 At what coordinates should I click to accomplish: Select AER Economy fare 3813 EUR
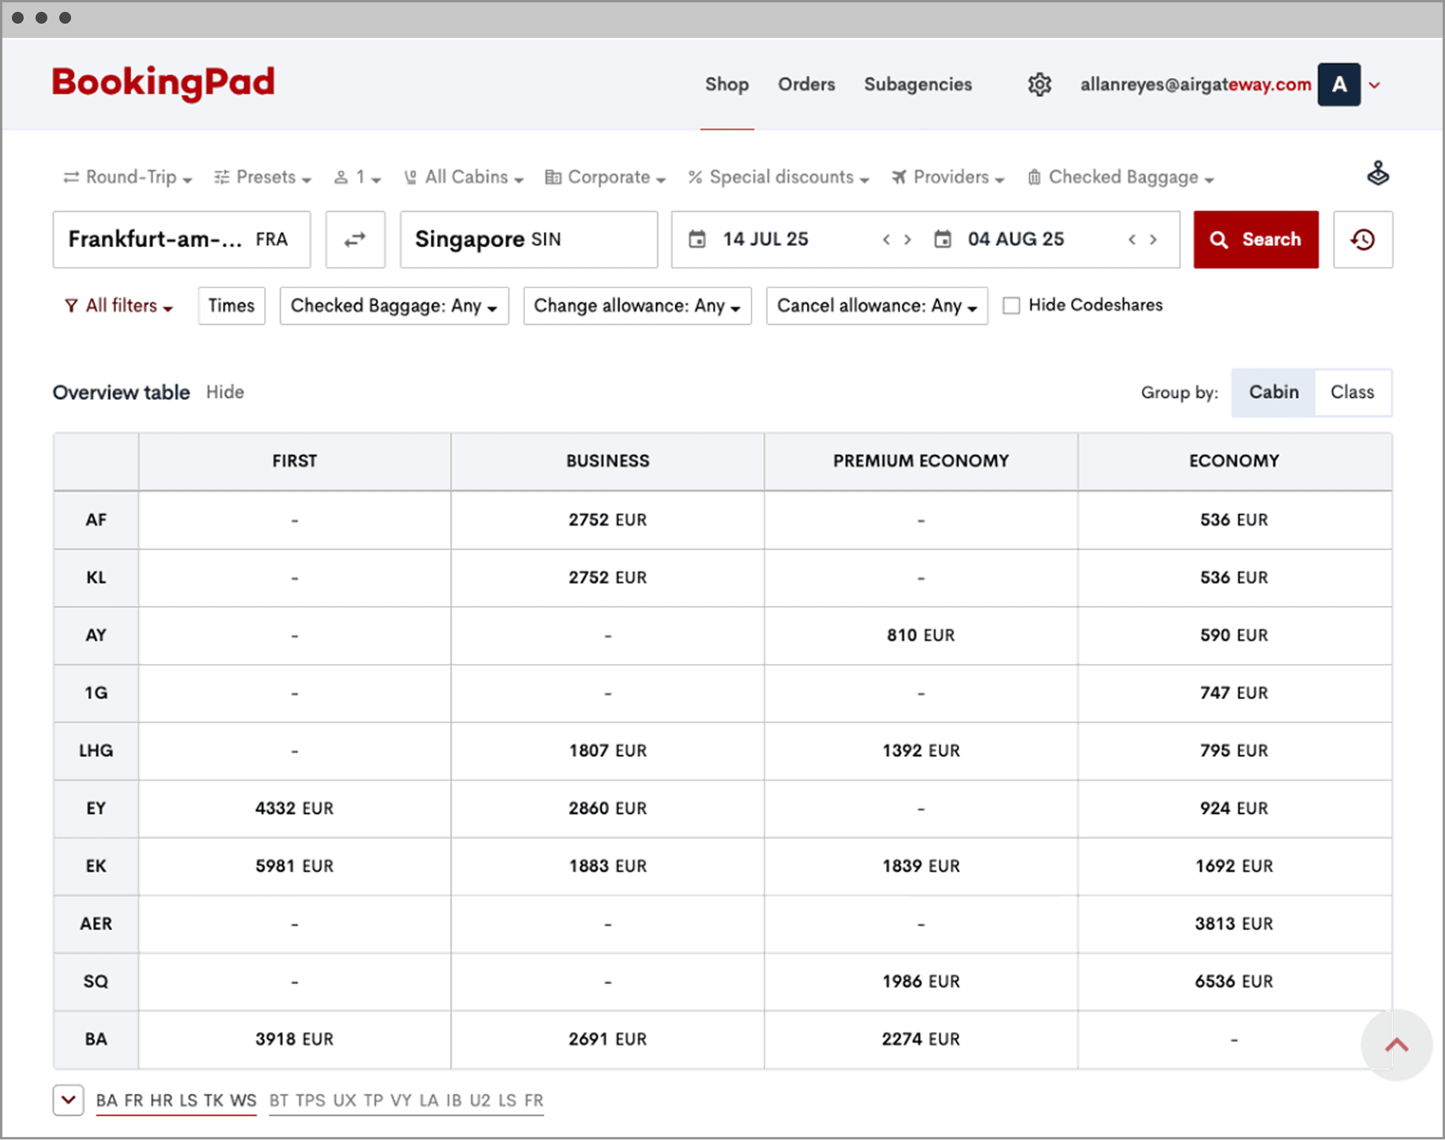point(1234,924)
